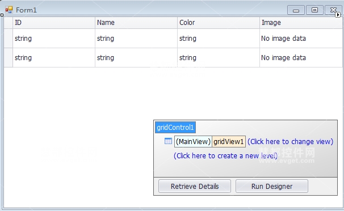This screenshot has height=211, width=344.
Task: Select second row Color cell 'string'
Action: point(219,58)
